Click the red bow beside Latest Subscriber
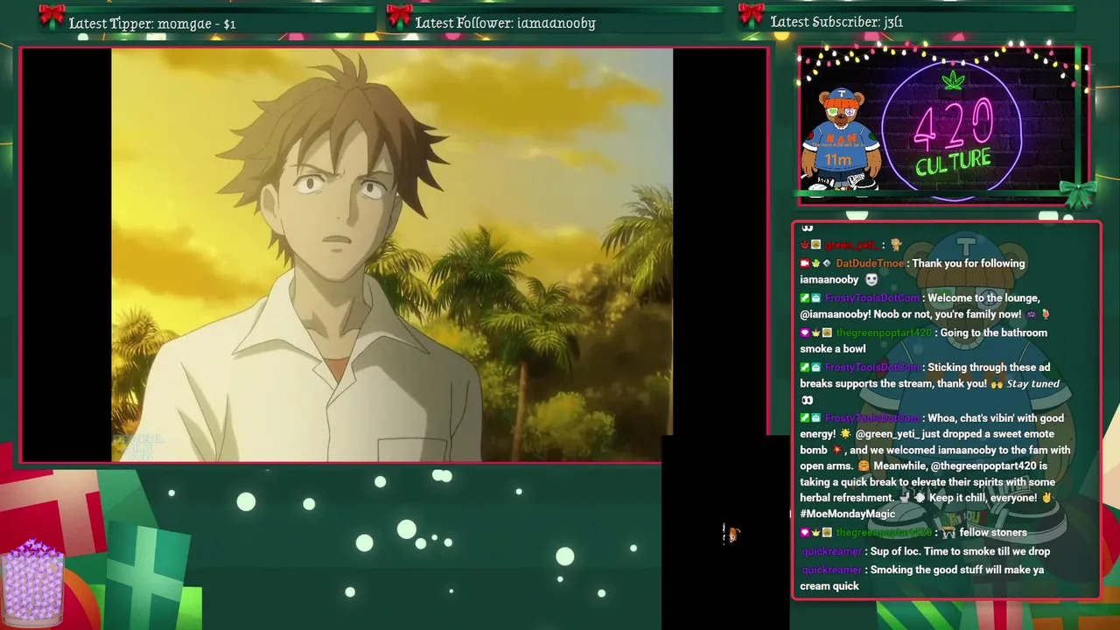Viewport: 1120px width, 630px height. [751, 17]
